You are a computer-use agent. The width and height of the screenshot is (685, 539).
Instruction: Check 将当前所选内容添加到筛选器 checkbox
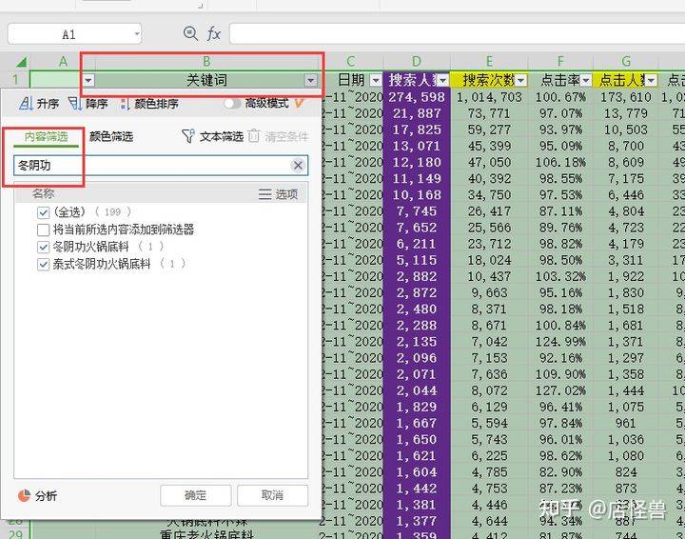point(43,230)
